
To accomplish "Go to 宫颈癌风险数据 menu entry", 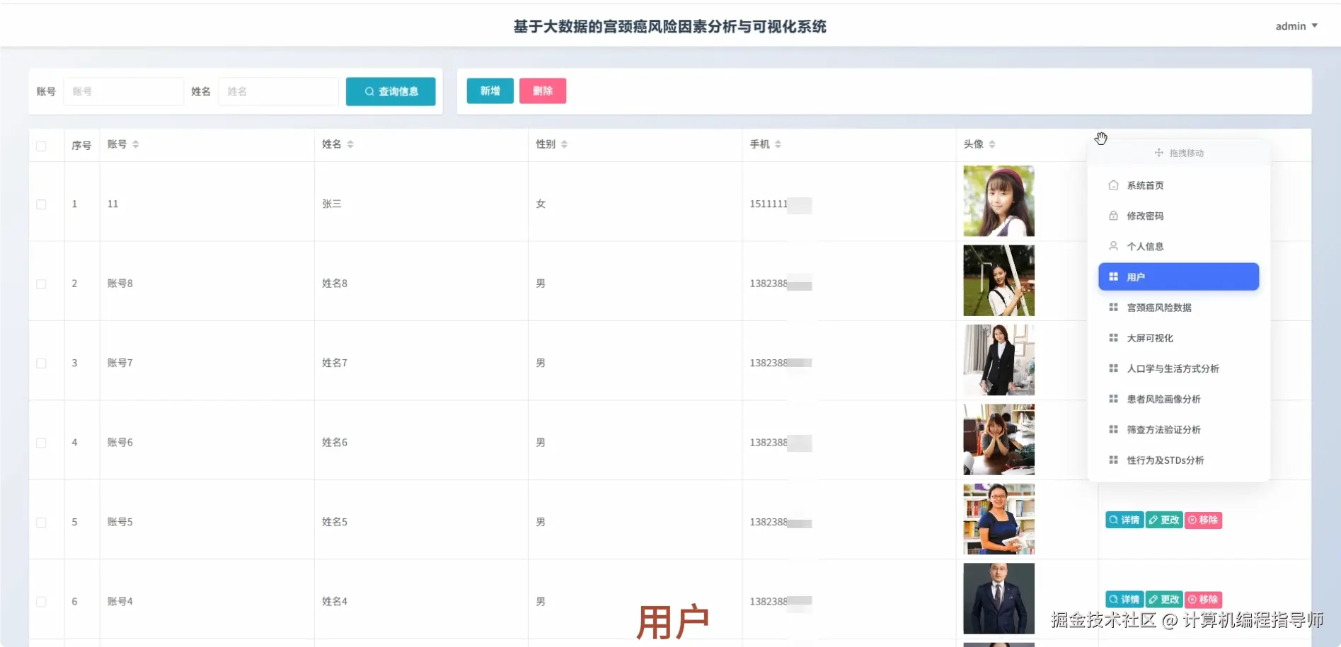I will pyautogui.click(x=1178, y=307).
